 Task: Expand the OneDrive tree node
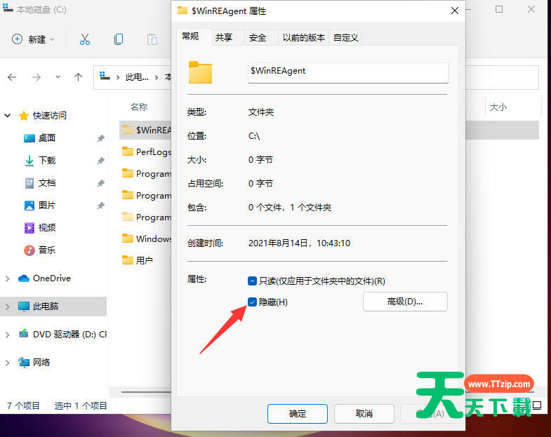(x=8, y=278)
